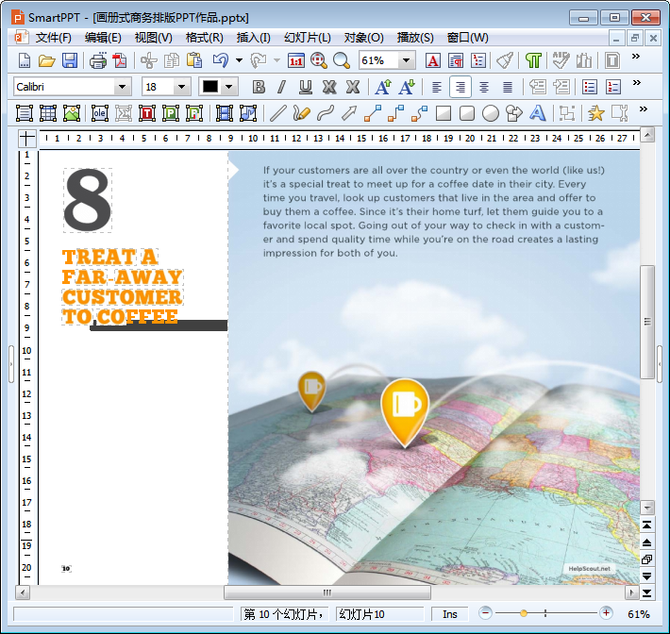
Task: Open the 插入(I) menu
Action: click(x=253, y=37)
